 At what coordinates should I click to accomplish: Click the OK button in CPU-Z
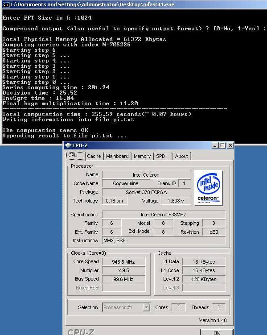(217, 332)
